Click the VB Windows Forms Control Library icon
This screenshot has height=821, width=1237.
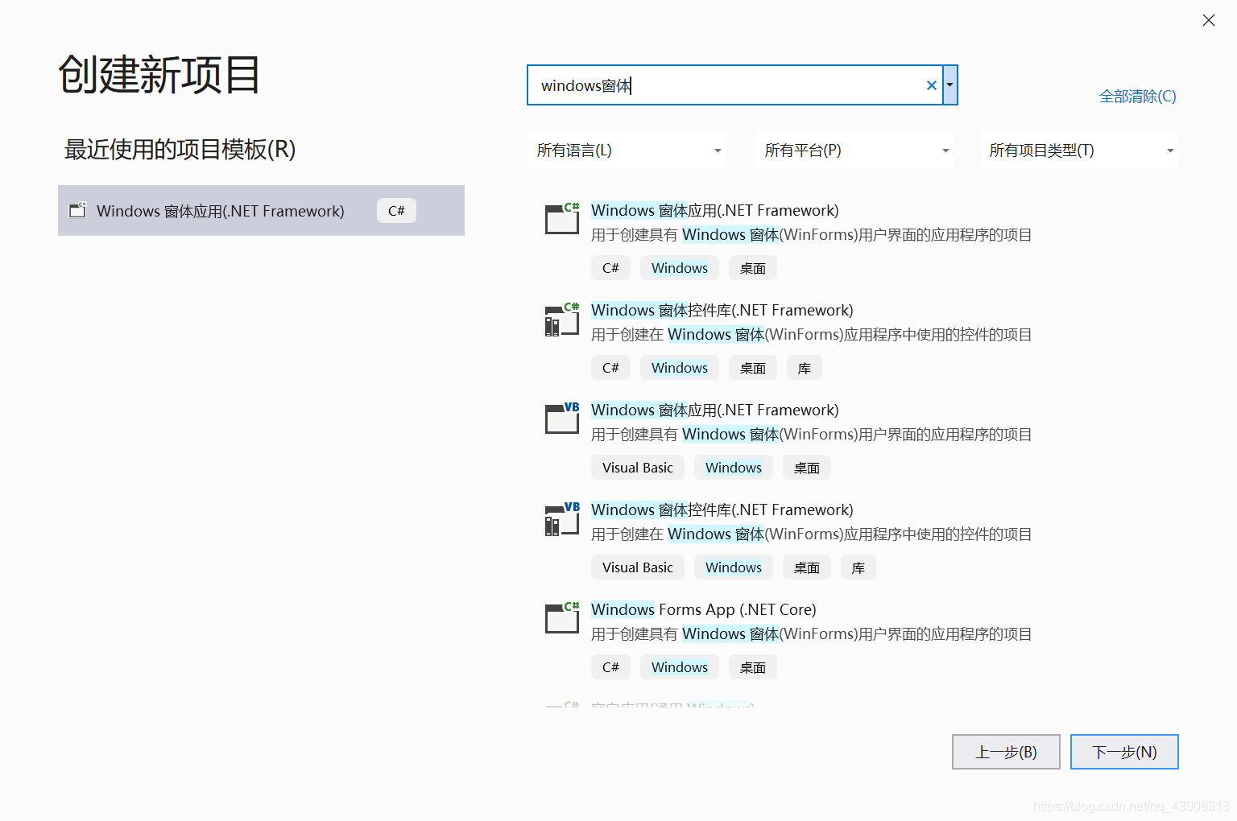pos(562,518)
